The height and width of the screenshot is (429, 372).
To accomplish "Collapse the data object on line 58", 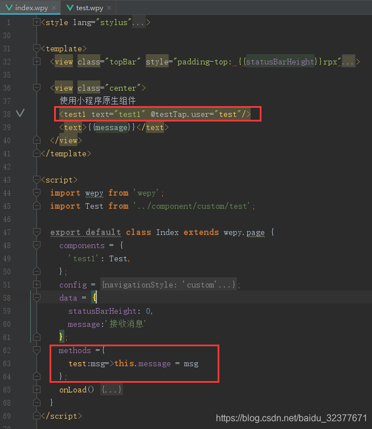I will tap(36, 298).
